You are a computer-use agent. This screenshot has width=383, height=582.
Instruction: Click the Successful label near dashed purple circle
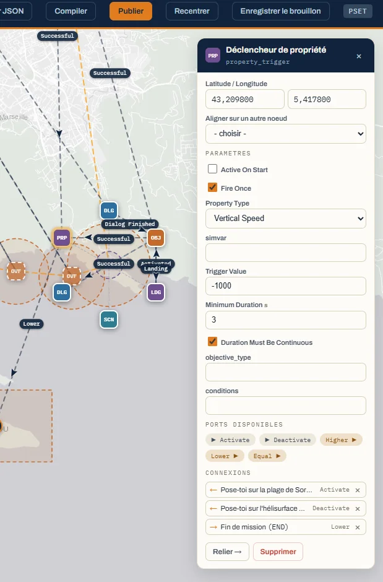coord(113,264)
